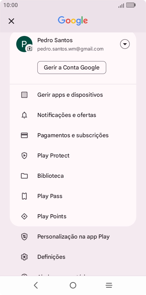Click the credit card payments icon
This screenshot has height=295, width=146.
pyautogui.click(x=24, y=135)
